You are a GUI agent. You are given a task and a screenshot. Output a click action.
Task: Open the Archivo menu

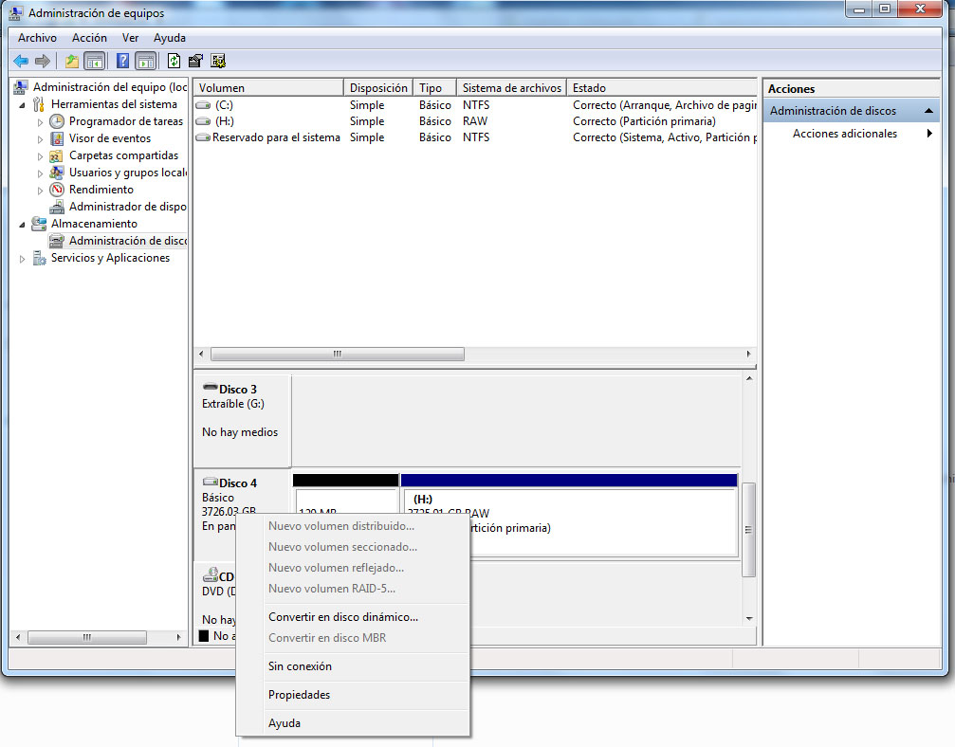coord(37,38)
